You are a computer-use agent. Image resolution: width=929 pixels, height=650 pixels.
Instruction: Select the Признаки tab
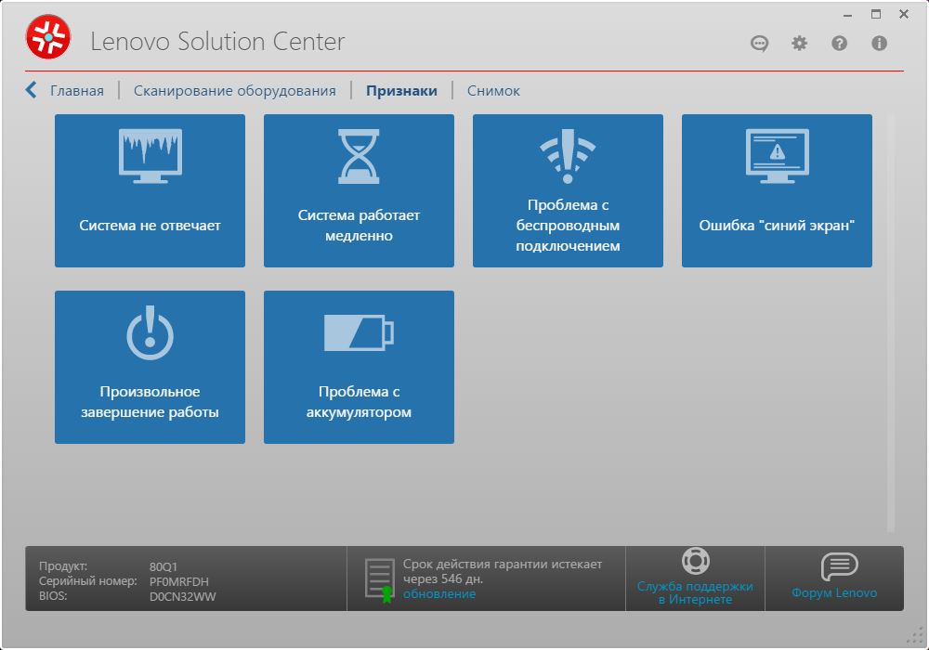point(401,91)
